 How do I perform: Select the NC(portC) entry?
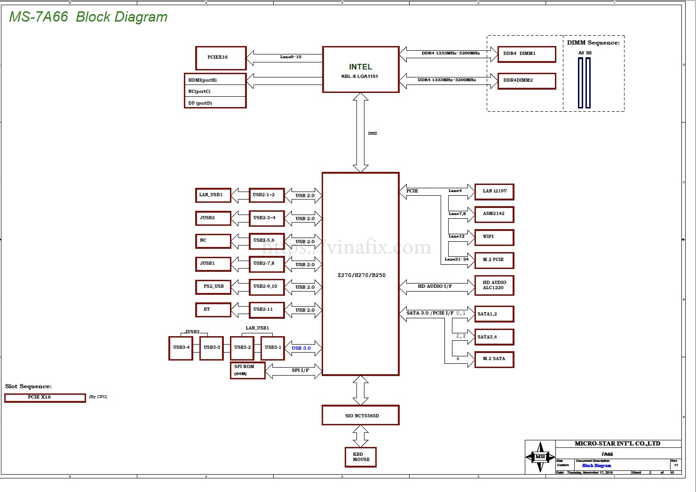pyautogui.click(x=215, y=91)
